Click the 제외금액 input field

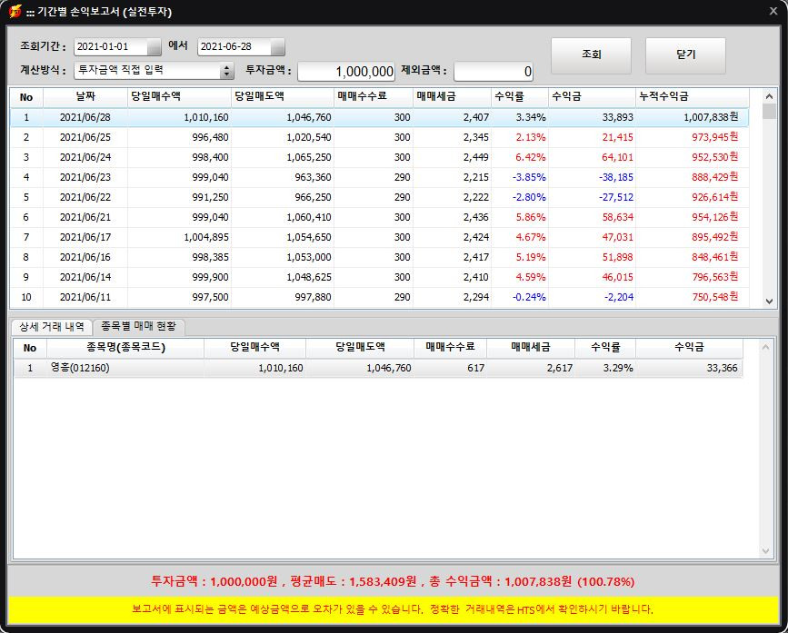point(493,71)
